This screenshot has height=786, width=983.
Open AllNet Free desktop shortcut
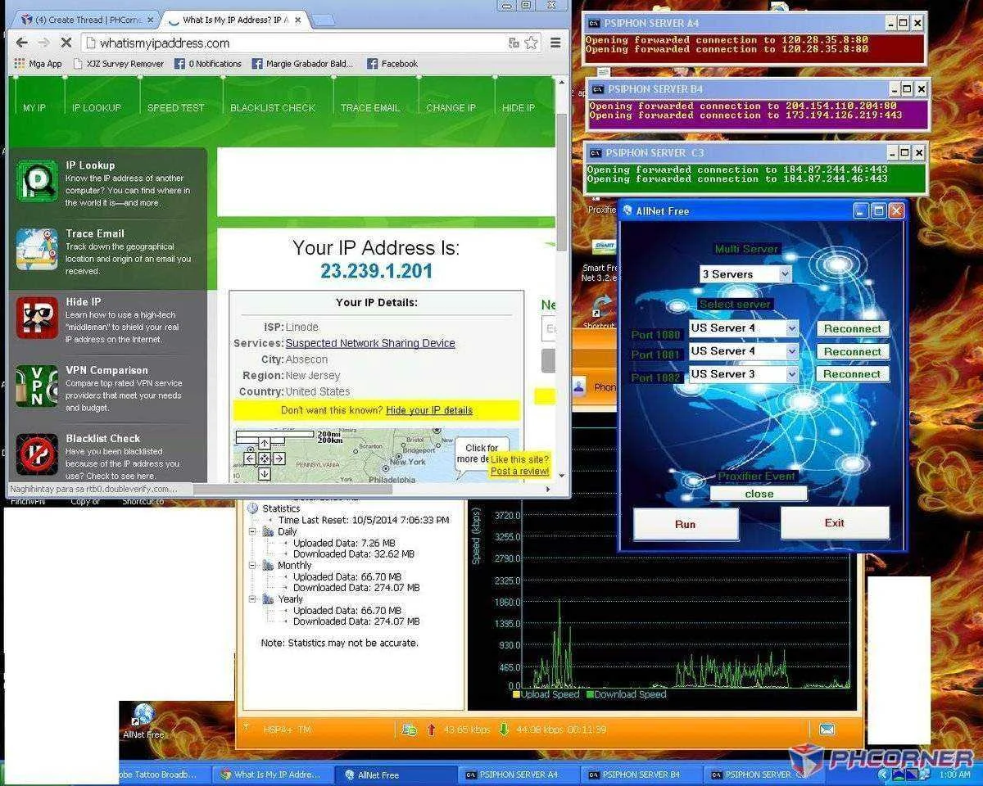[143, 720]
